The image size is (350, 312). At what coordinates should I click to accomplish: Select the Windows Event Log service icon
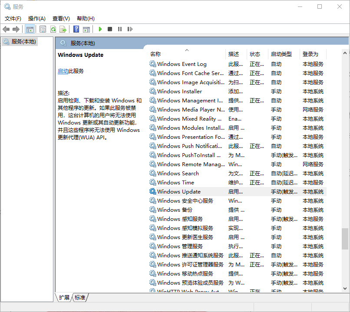(153, 64)
